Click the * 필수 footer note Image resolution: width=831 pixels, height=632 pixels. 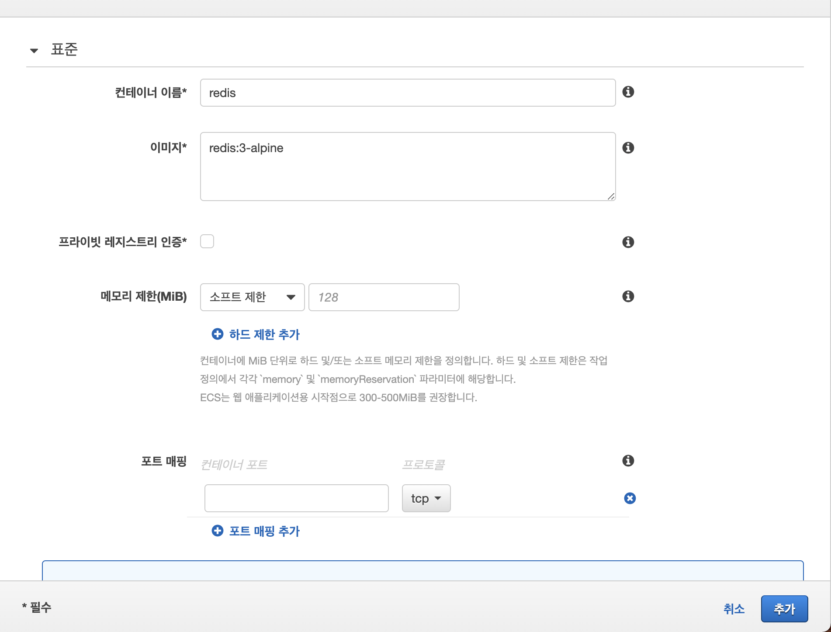[x=37, y=607]
